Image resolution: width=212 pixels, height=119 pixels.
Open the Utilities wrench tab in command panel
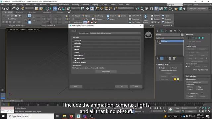pyautogui.click(x=180, y=31)
